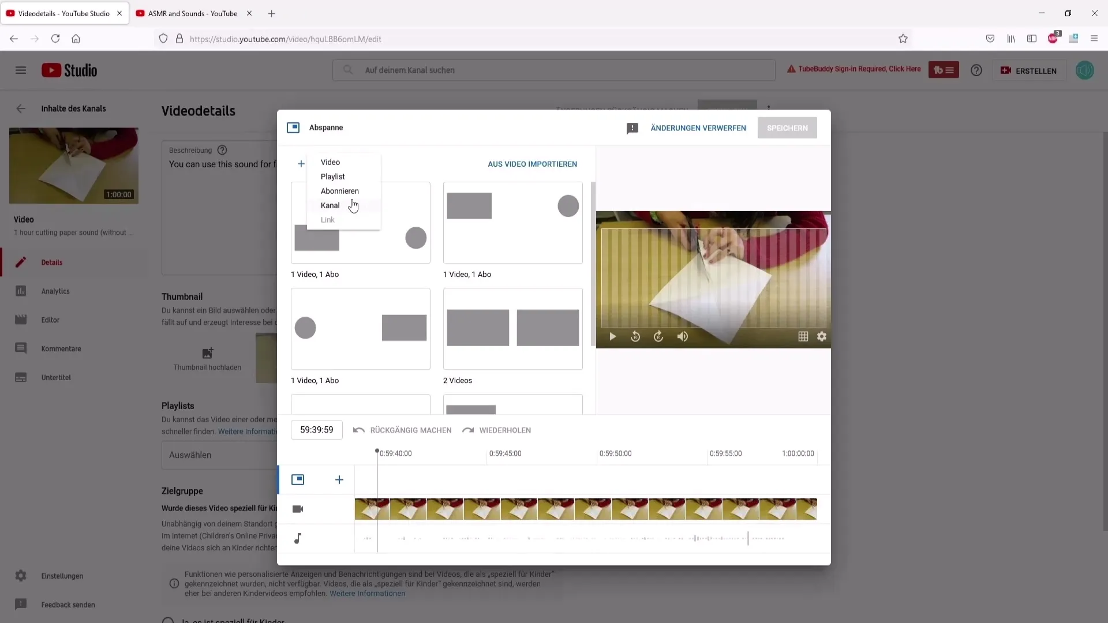This screenshot has width=1108, height=623.
Task: Open the Auswählen playlists dropdown
Action: coord(219,455)
